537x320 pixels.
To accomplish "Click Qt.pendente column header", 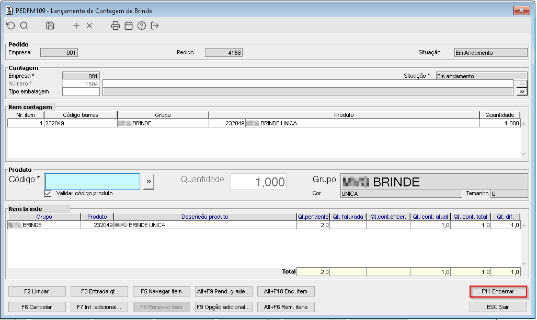I will point(313,217).
